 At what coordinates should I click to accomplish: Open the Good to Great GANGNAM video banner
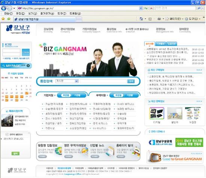point(175,157)
